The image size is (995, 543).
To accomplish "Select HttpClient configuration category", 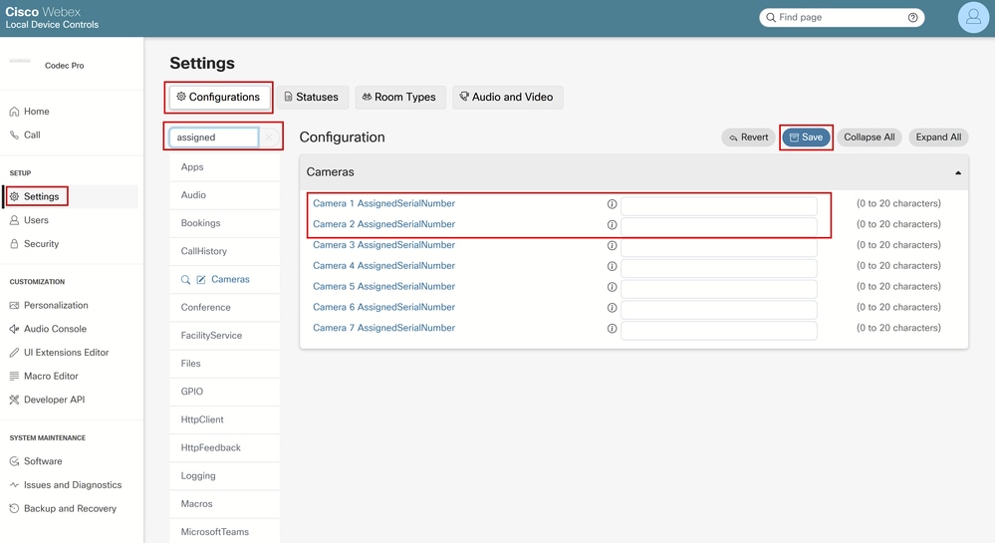I will coord(225,419).
